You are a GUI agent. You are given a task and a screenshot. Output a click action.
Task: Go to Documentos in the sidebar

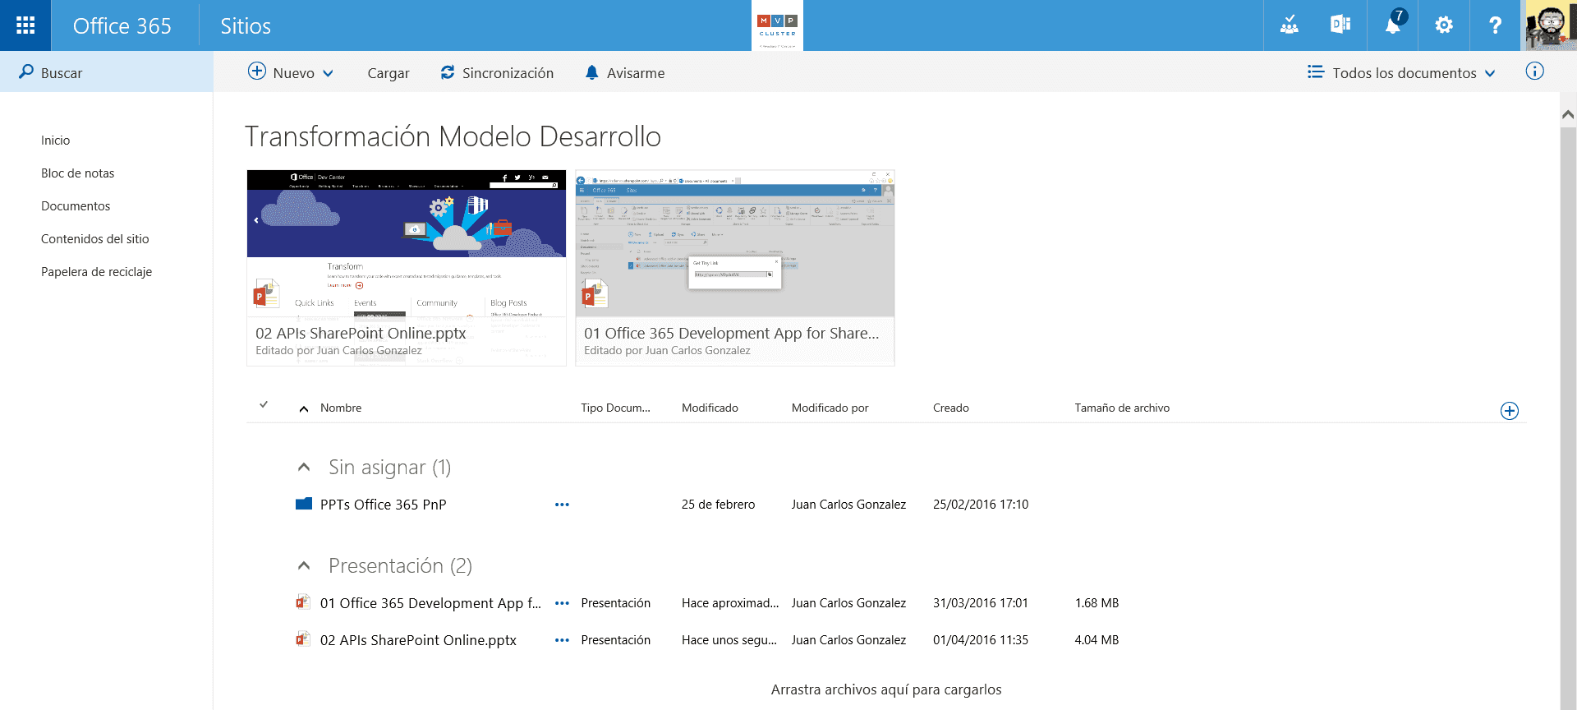(x=76, y=206)
